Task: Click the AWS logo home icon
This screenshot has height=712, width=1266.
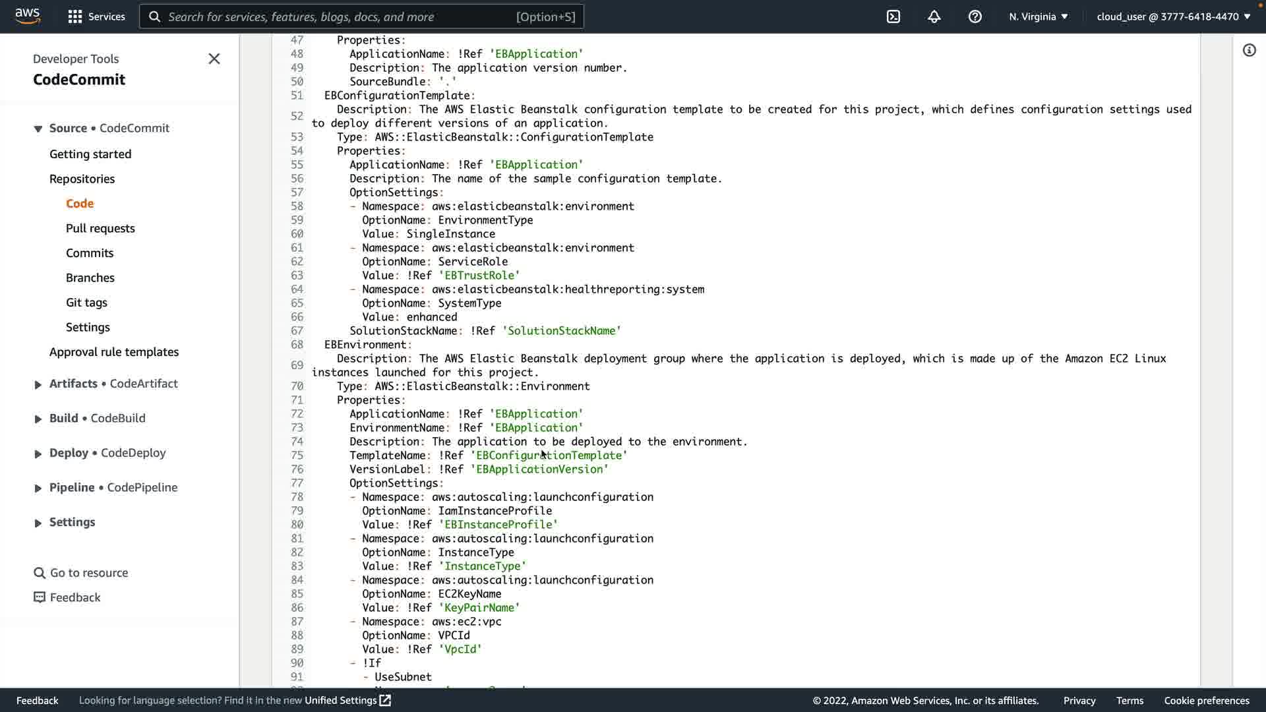Action: (28, 16)
